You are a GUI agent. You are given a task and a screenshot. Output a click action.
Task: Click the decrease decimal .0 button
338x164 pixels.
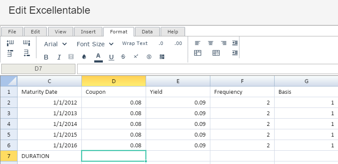(x=161, y=43)
